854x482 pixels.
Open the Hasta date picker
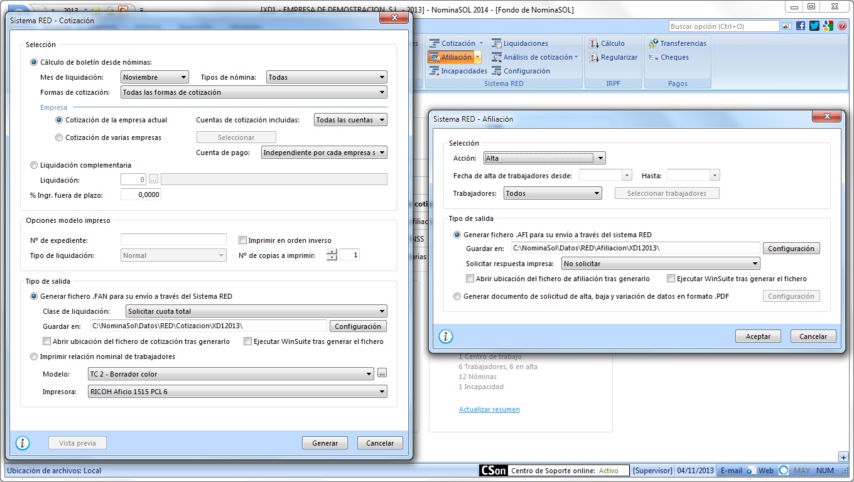pyautogui.click(x=715, y=176)
